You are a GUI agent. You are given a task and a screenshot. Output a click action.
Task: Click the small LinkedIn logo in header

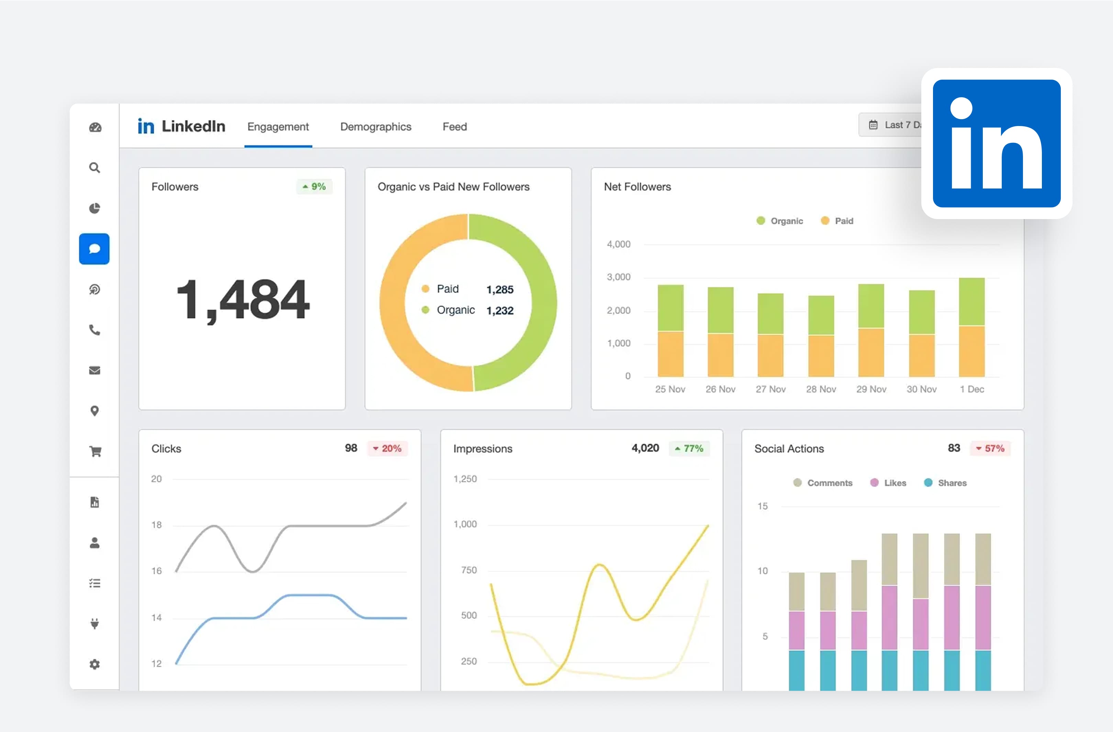click(146, 126)
